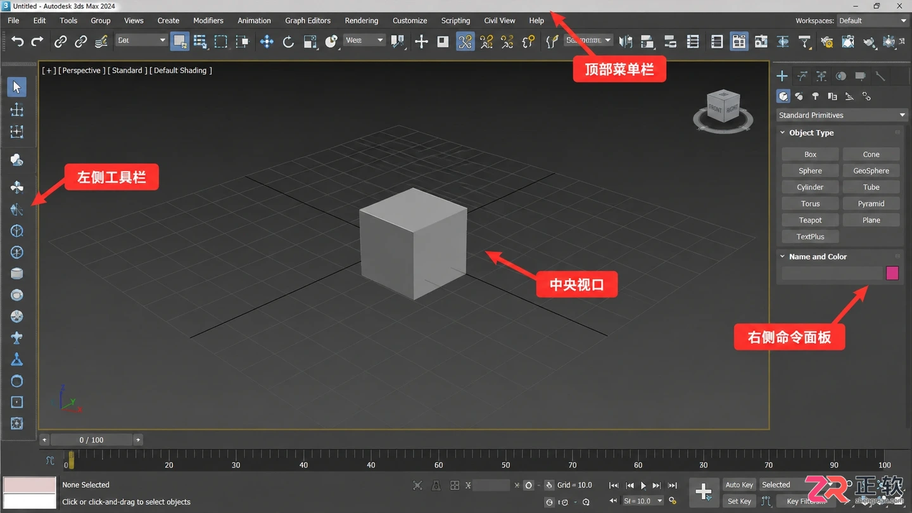Open the selection filter dropdown in toolbar
Viewport: 912px width, 513px height.
tap(141, 40)
